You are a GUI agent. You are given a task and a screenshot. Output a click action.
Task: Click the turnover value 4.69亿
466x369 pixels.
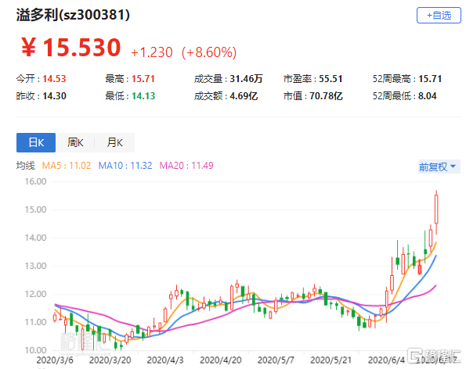point(244,96)
